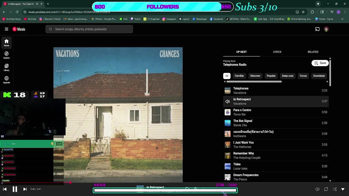
Task: Click the Cast to device icon
Action: click(x=317, y=29)
